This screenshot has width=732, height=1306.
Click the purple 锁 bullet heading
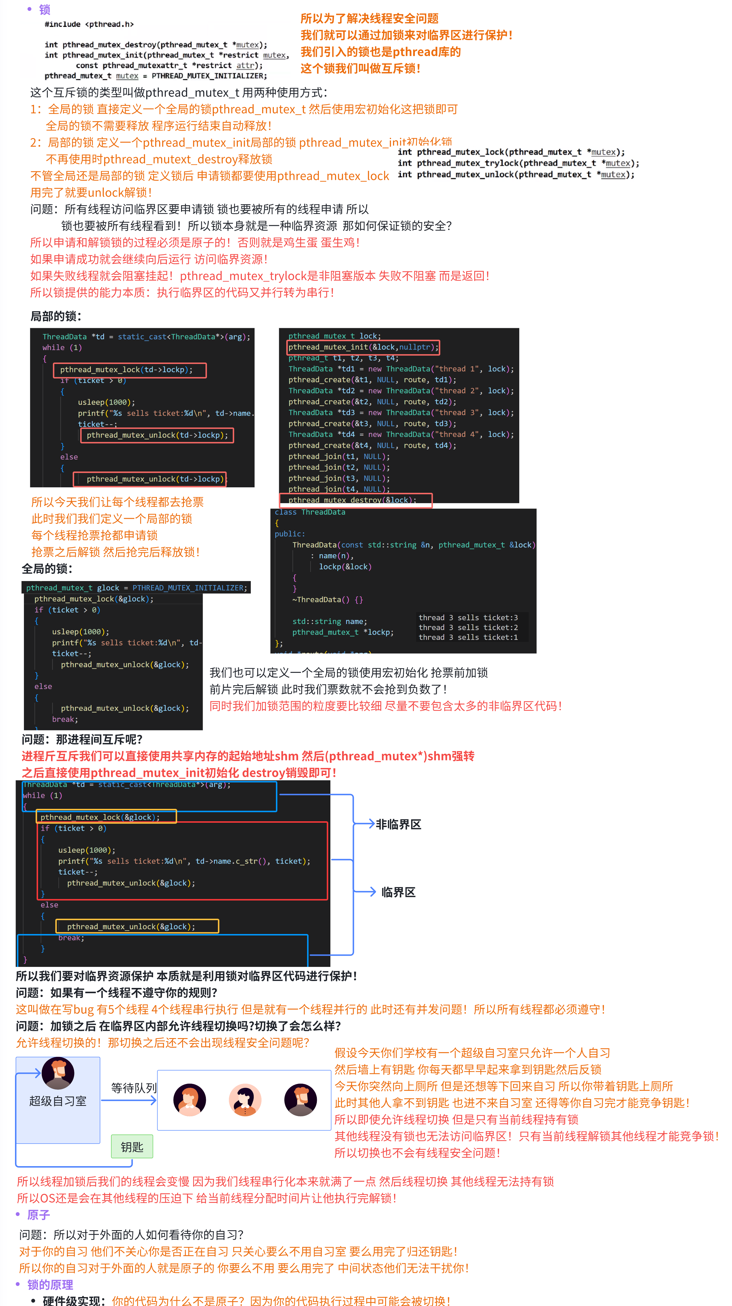tap(45, 10)
